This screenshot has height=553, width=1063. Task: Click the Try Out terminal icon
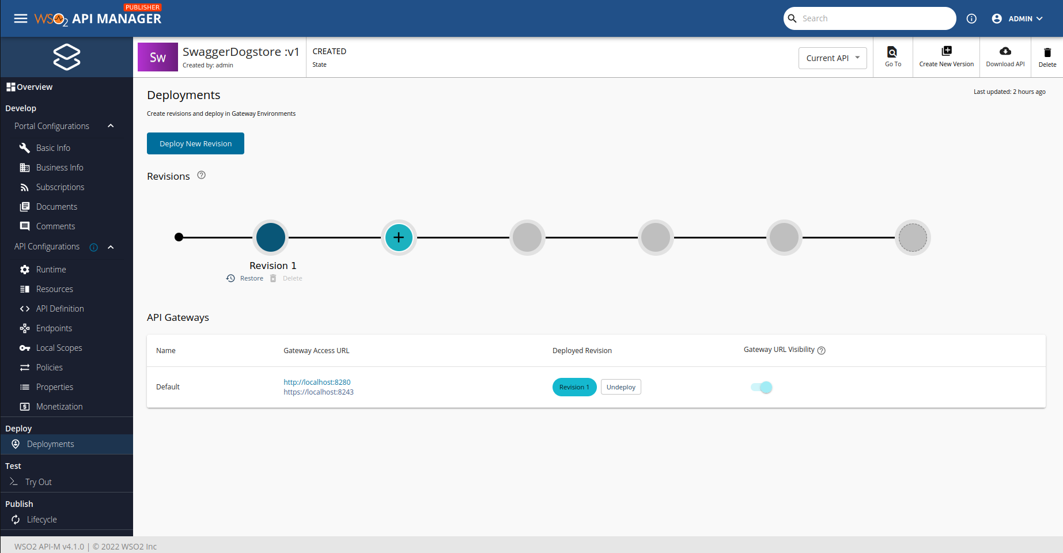(14, 482)
